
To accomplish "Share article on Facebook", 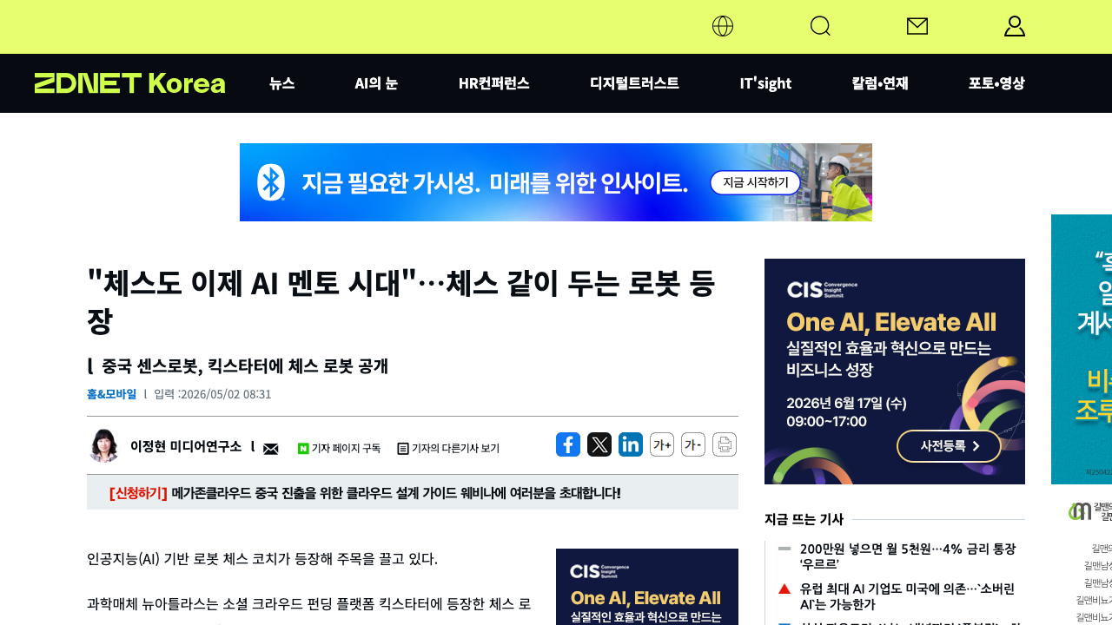I will tap(568, 444).
